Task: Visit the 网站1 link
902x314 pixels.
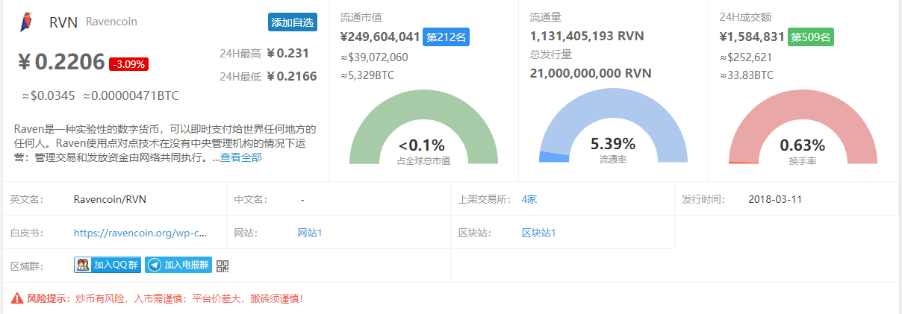Action: 310,233
